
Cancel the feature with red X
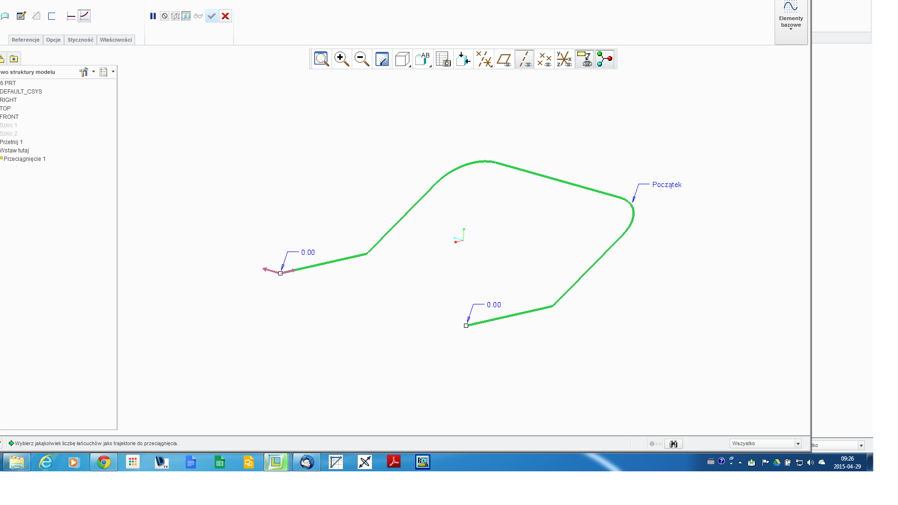[x=225, y=16]
